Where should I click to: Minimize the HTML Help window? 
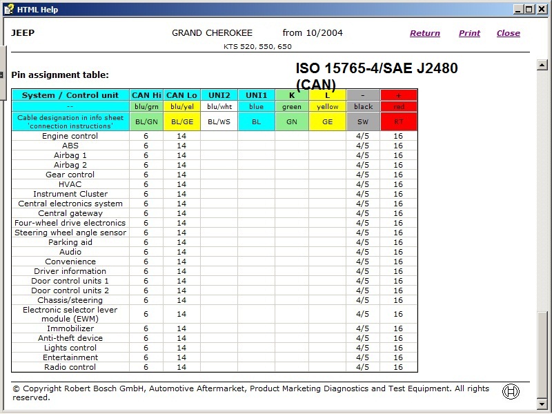tap(517, 9)
